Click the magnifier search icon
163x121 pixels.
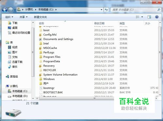coord(159,10)
